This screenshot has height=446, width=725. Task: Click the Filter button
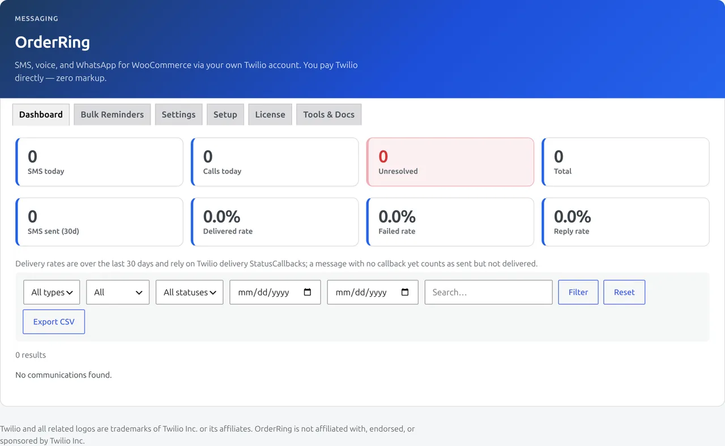(578, 292)
